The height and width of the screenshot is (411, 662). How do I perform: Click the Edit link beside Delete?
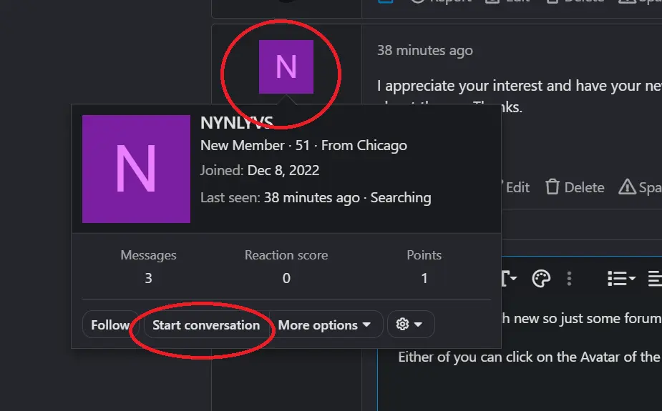(x=515, y=187)
